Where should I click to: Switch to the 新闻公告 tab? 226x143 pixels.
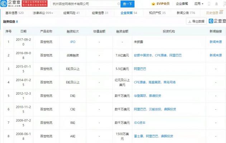186,13
